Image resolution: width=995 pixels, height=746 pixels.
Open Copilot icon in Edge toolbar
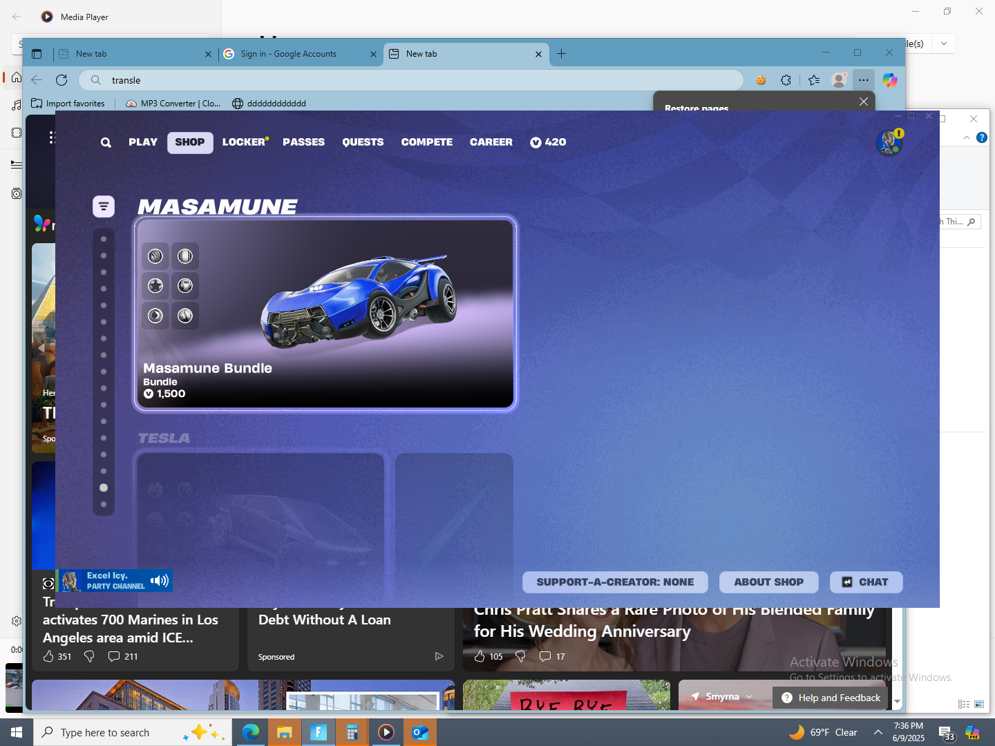coord(890,80)
